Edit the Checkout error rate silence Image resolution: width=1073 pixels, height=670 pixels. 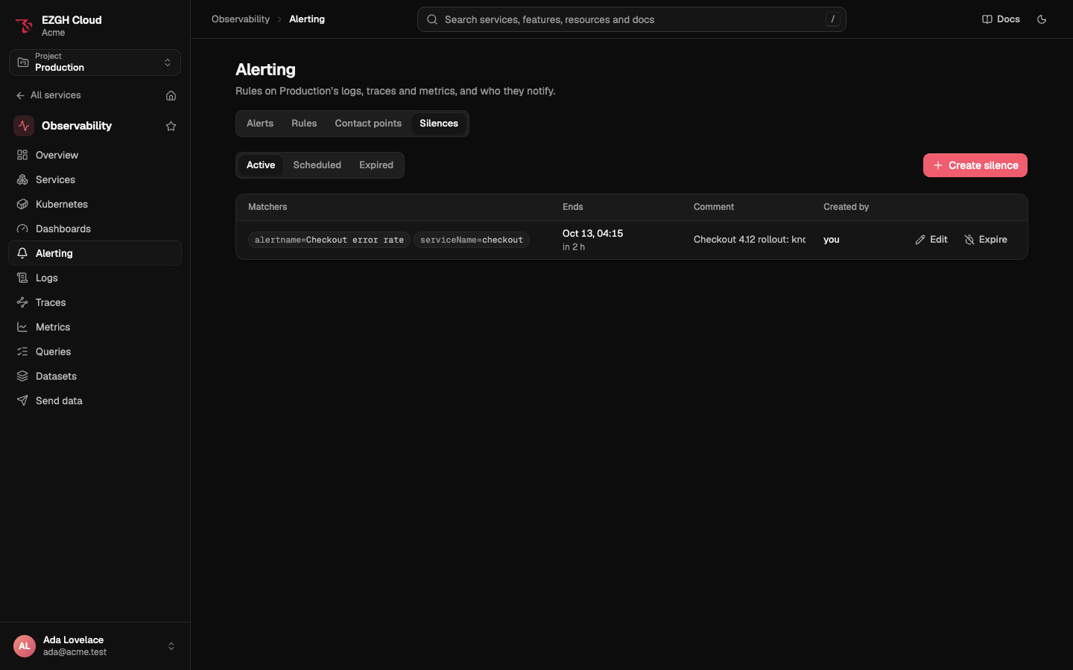[931, 240]
